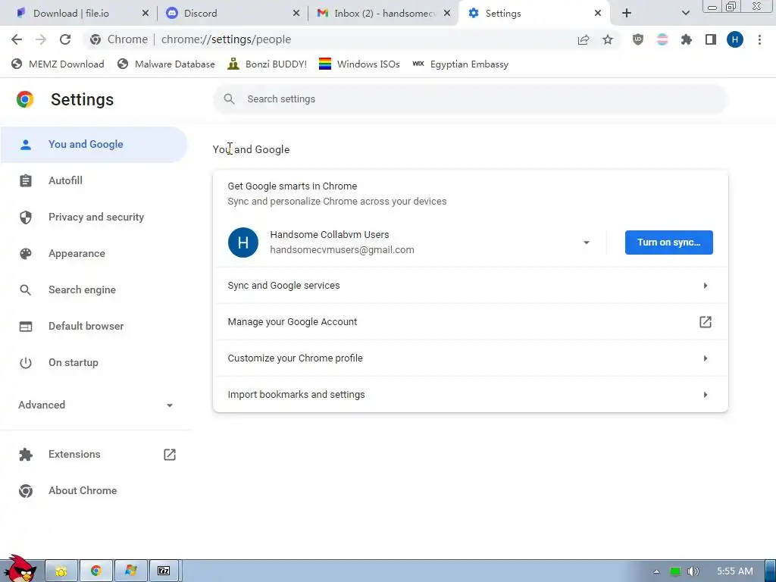
Task: Select You and Google in sidebar
Action: coord(94,145)
